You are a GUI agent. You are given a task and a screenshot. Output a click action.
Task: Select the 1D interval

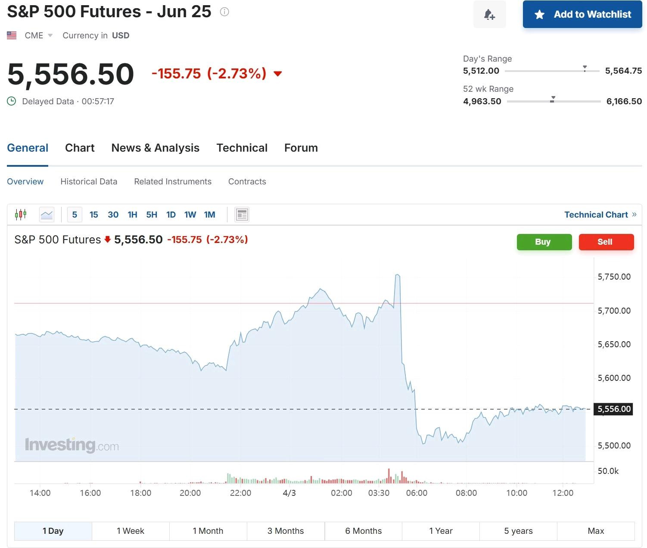(171, 215)
